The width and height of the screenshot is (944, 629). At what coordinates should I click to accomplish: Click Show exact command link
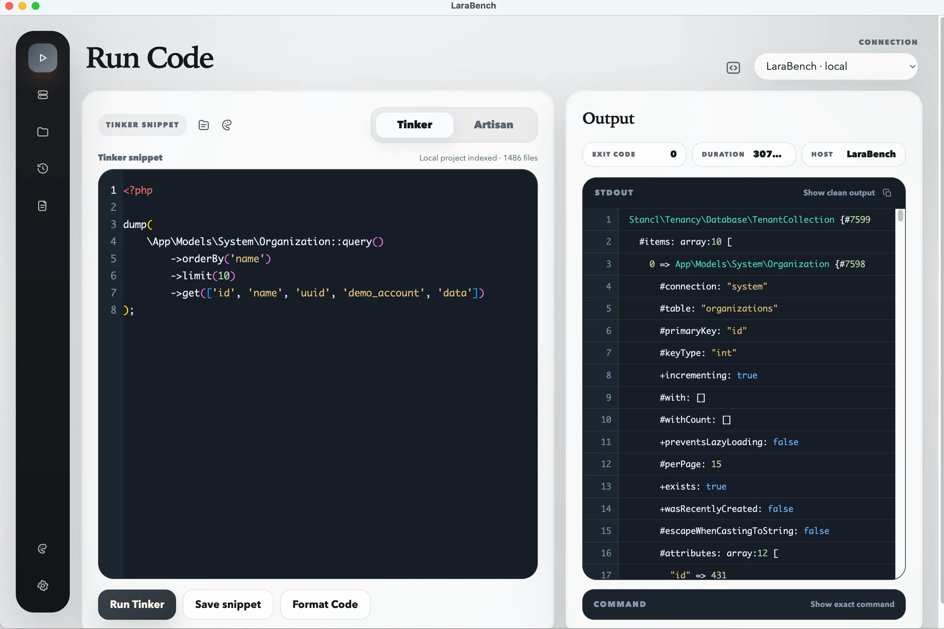tap(852, 604)
